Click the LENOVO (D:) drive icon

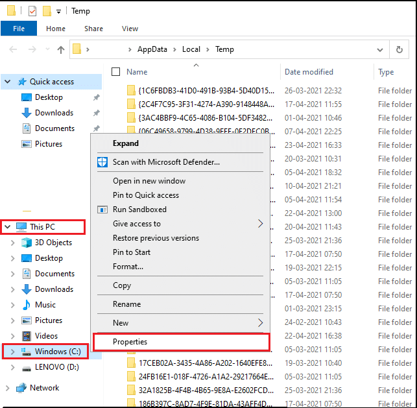[27, 368]
